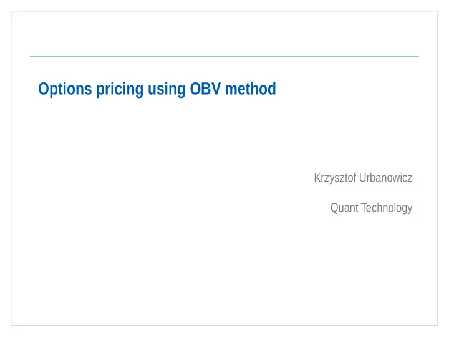Click the author name 'Krzysztof Urbanowicz'

(363, 178)
